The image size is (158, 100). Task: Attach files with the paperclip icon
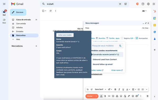click(x=105, y=96)
